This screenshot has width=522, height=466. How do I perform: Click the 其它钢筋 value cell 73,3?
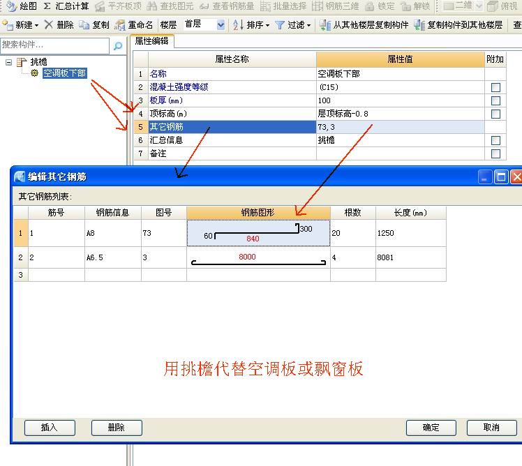(x=400, y=127)
